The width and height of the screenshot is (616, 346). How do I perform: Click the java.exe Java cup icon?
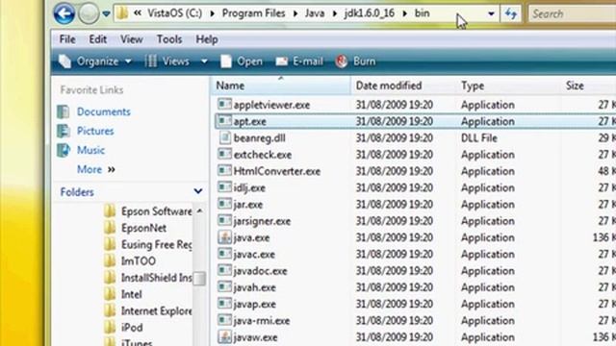point(224,237)
